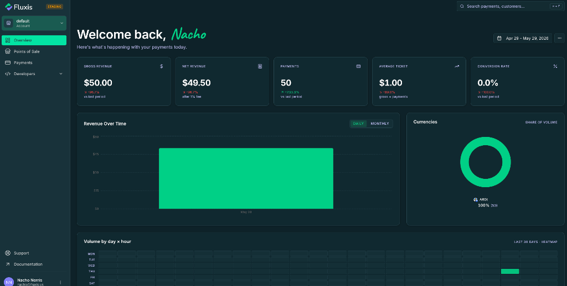Viewport: 567px width, 286px height.
Task: Go to Payments in sidebar
Action: [x=34, y=63]
